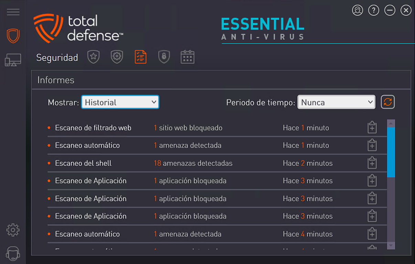
Task: Click the Seguridad section label
Action: [x=57, y=57]
